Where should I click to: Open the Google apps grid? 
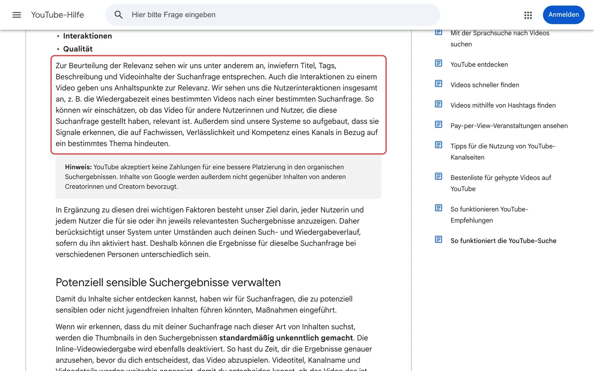[528, 15]
